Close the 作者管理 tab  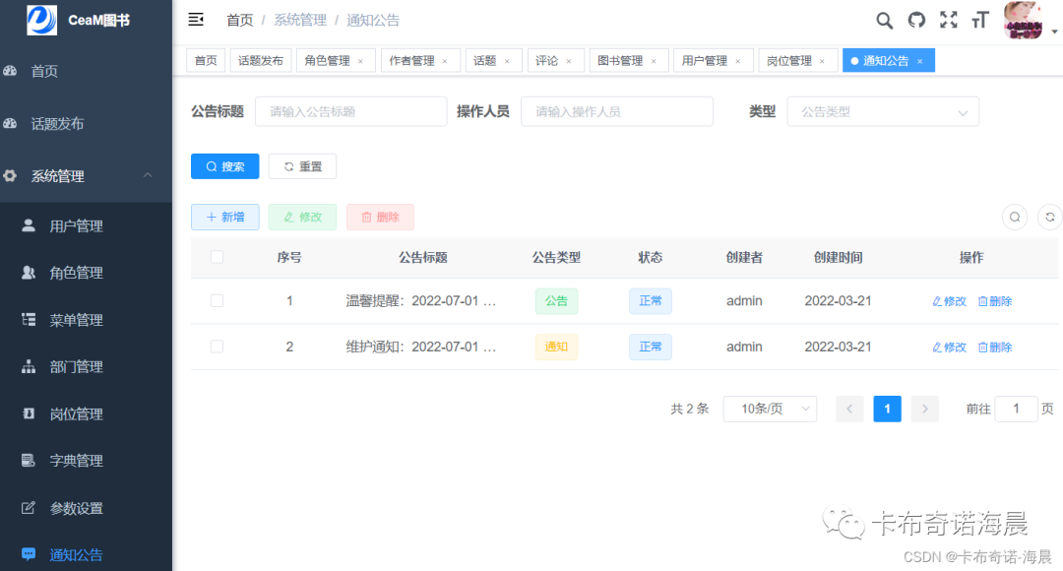coord(445,61)
